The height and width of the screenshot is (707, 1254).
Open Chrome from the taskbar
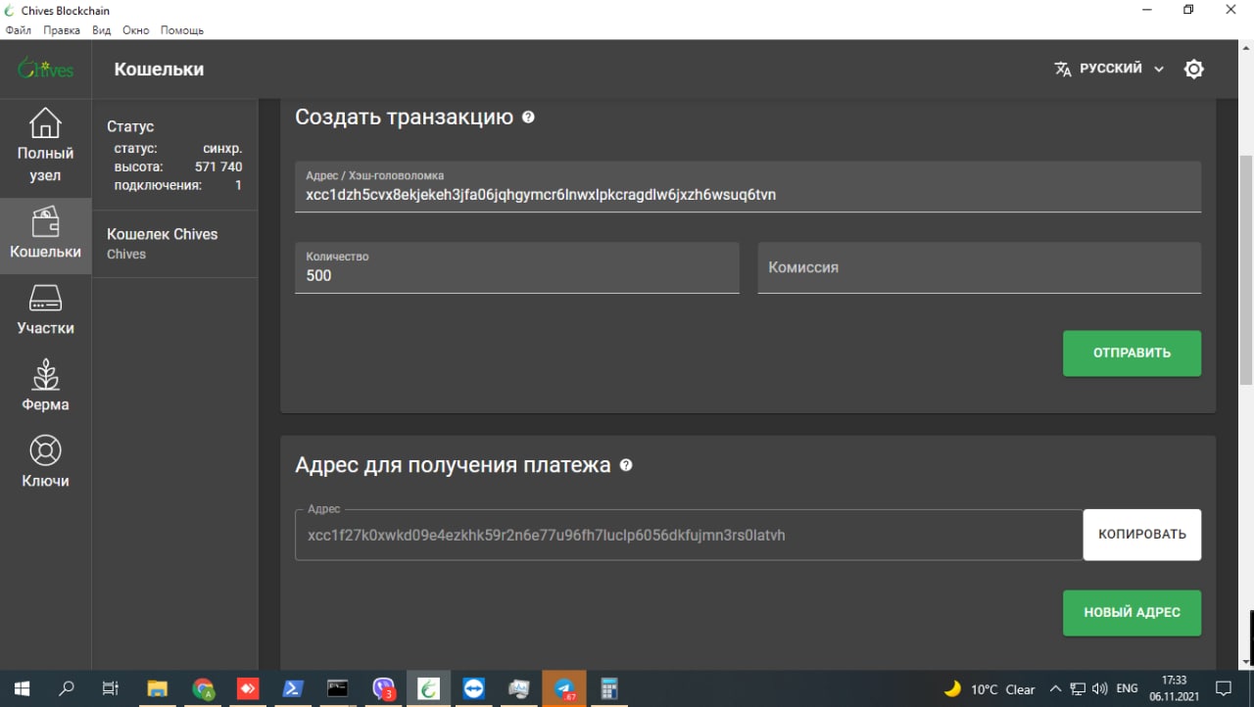(203, 688)
